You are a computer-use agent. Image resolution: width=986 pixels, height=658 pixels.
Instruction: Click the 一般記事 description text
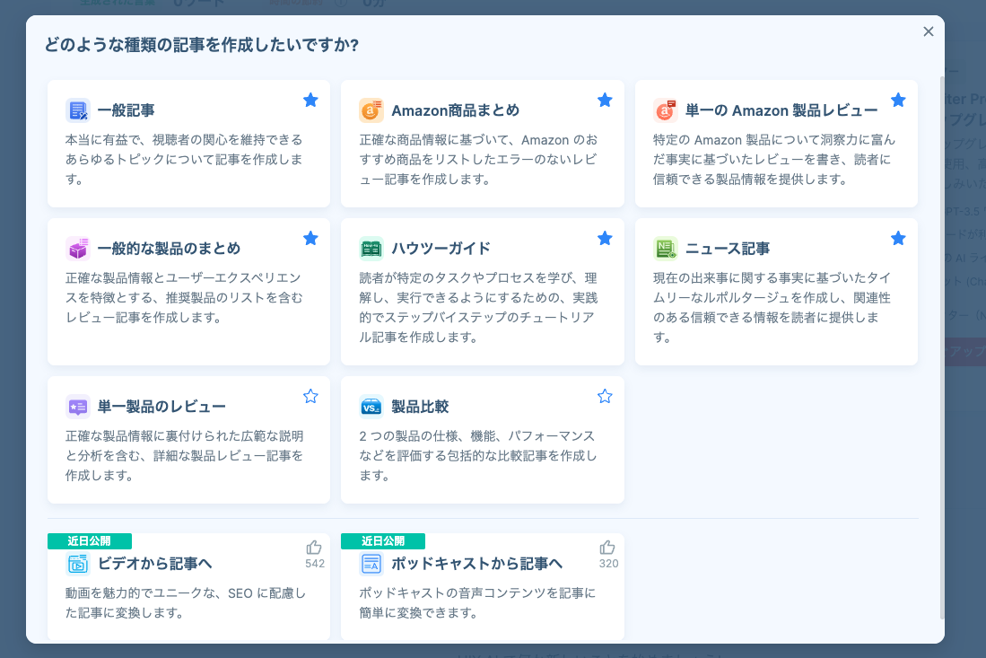click(184, 159)
